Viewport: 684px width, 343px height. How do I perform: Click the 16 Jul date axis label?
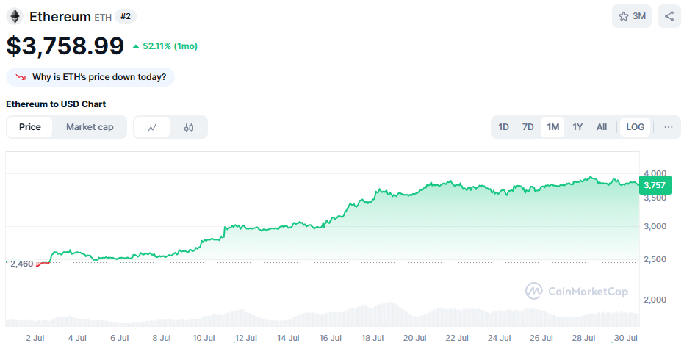(x=330, y=338)
